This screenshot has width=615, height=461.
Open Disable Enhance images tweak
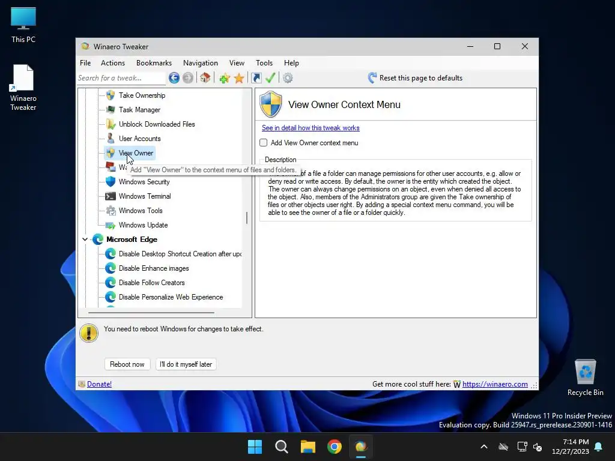point(154,268)
